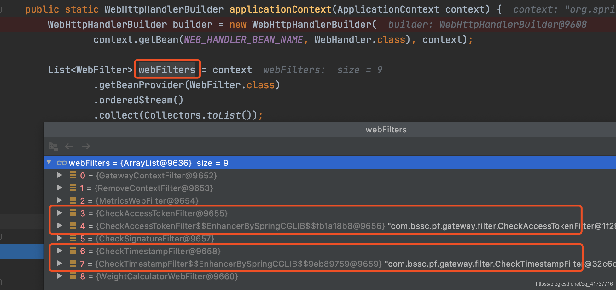
Task: Click the webFilters popup title bar
Action: point(330,130)
